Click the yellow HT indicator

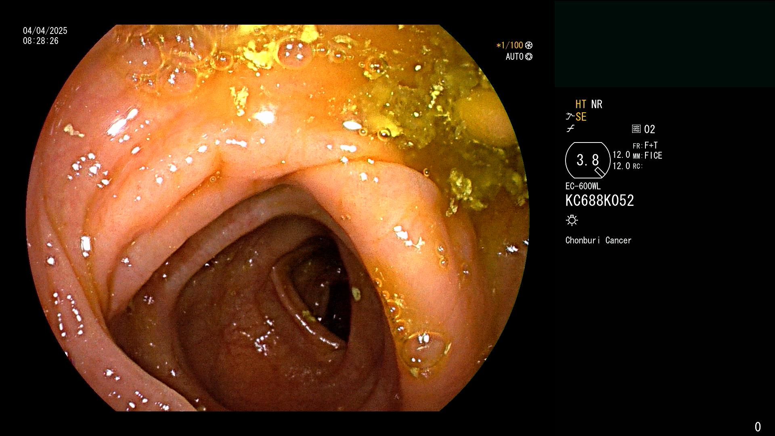pyautogui.click(x=581, y=104)
